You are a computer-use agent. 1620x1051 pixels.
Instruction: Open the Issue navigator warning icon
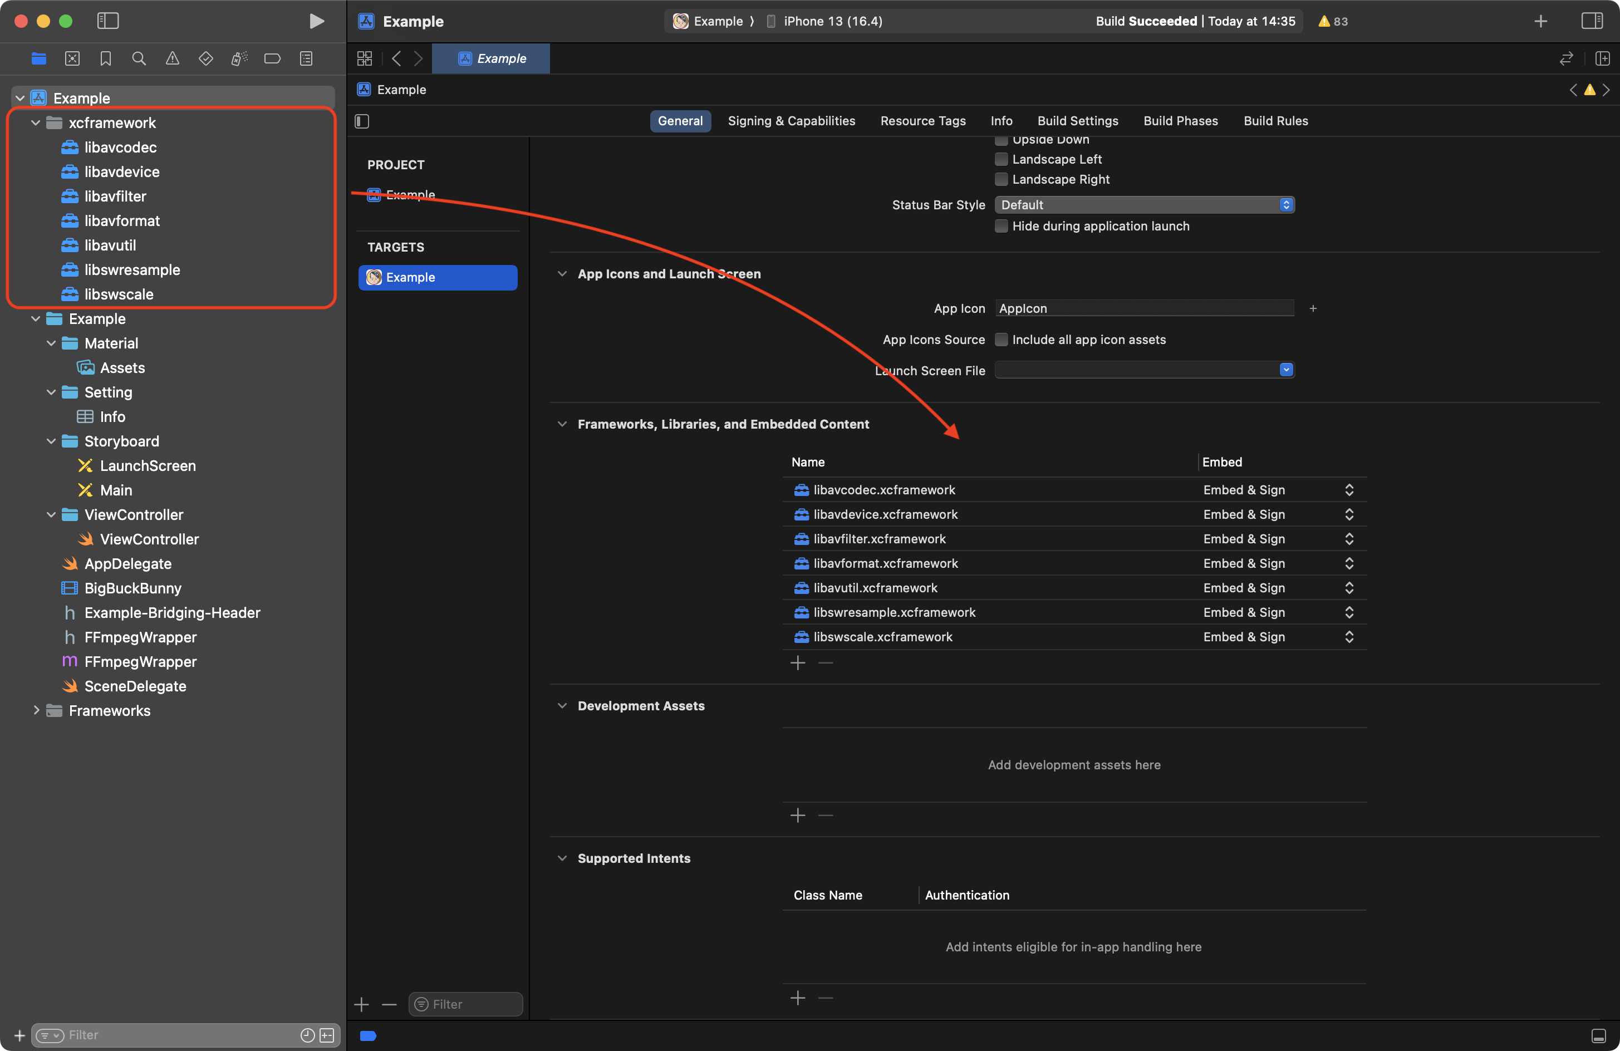pyautogui.click(x=172, y=58)
